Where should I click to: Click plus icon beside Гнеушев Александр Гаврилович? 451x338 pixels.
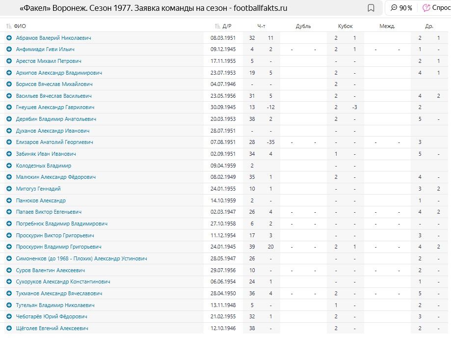[x=9, y=107]
